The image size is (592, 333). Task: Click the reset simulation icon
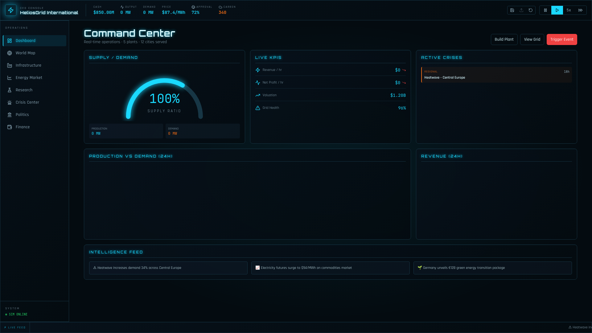[531, 10]
